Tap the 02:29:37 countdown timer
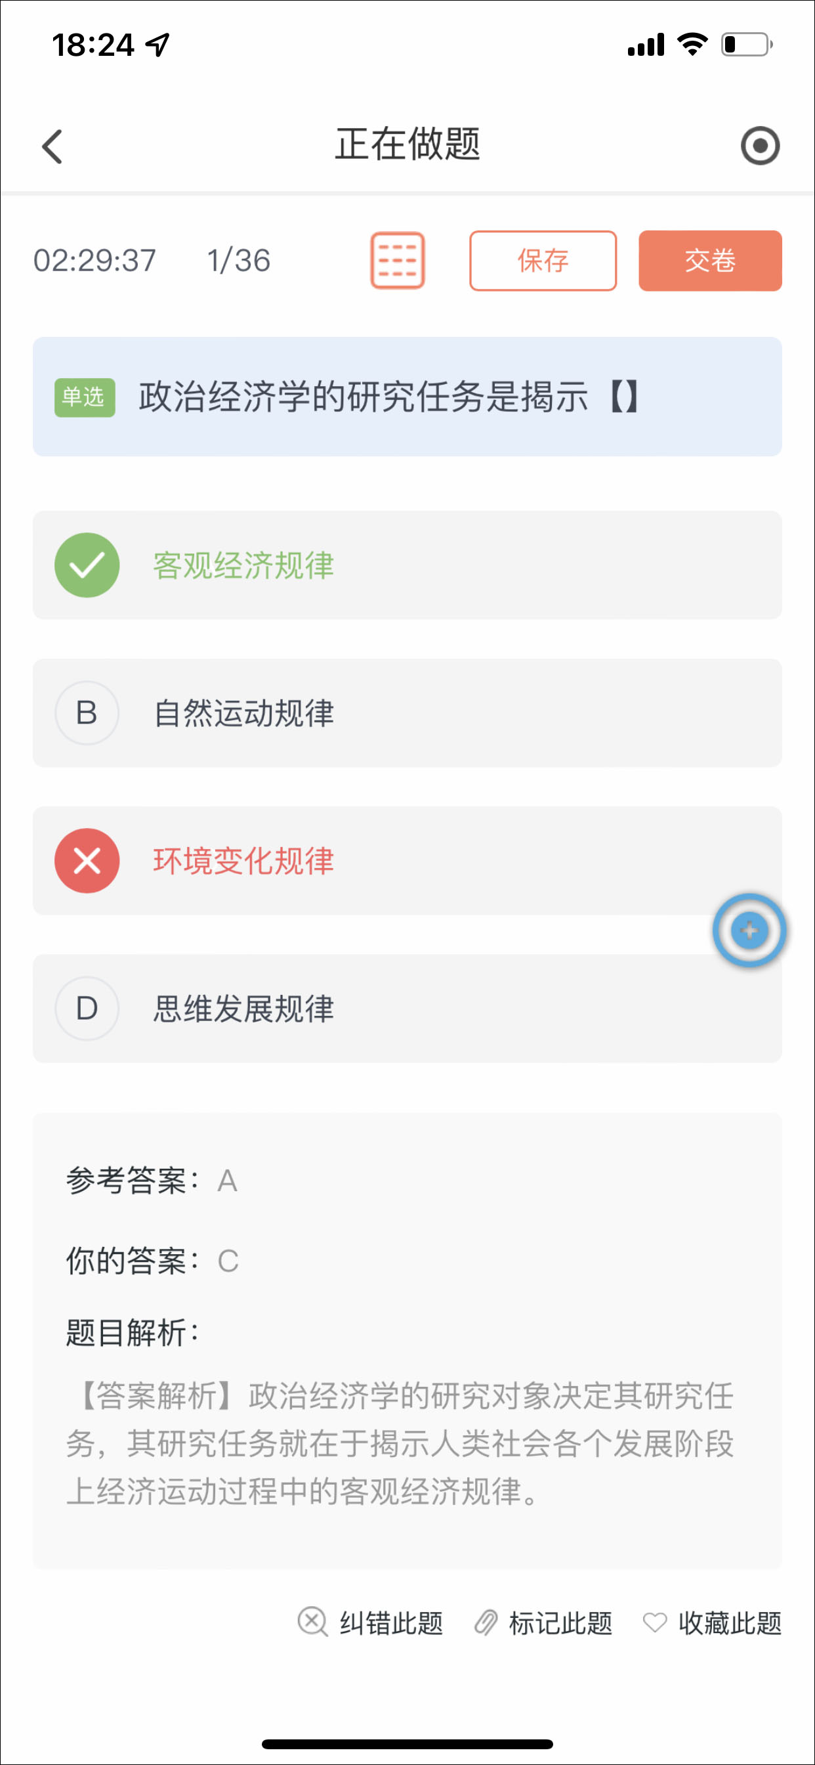 coord(94,261)
